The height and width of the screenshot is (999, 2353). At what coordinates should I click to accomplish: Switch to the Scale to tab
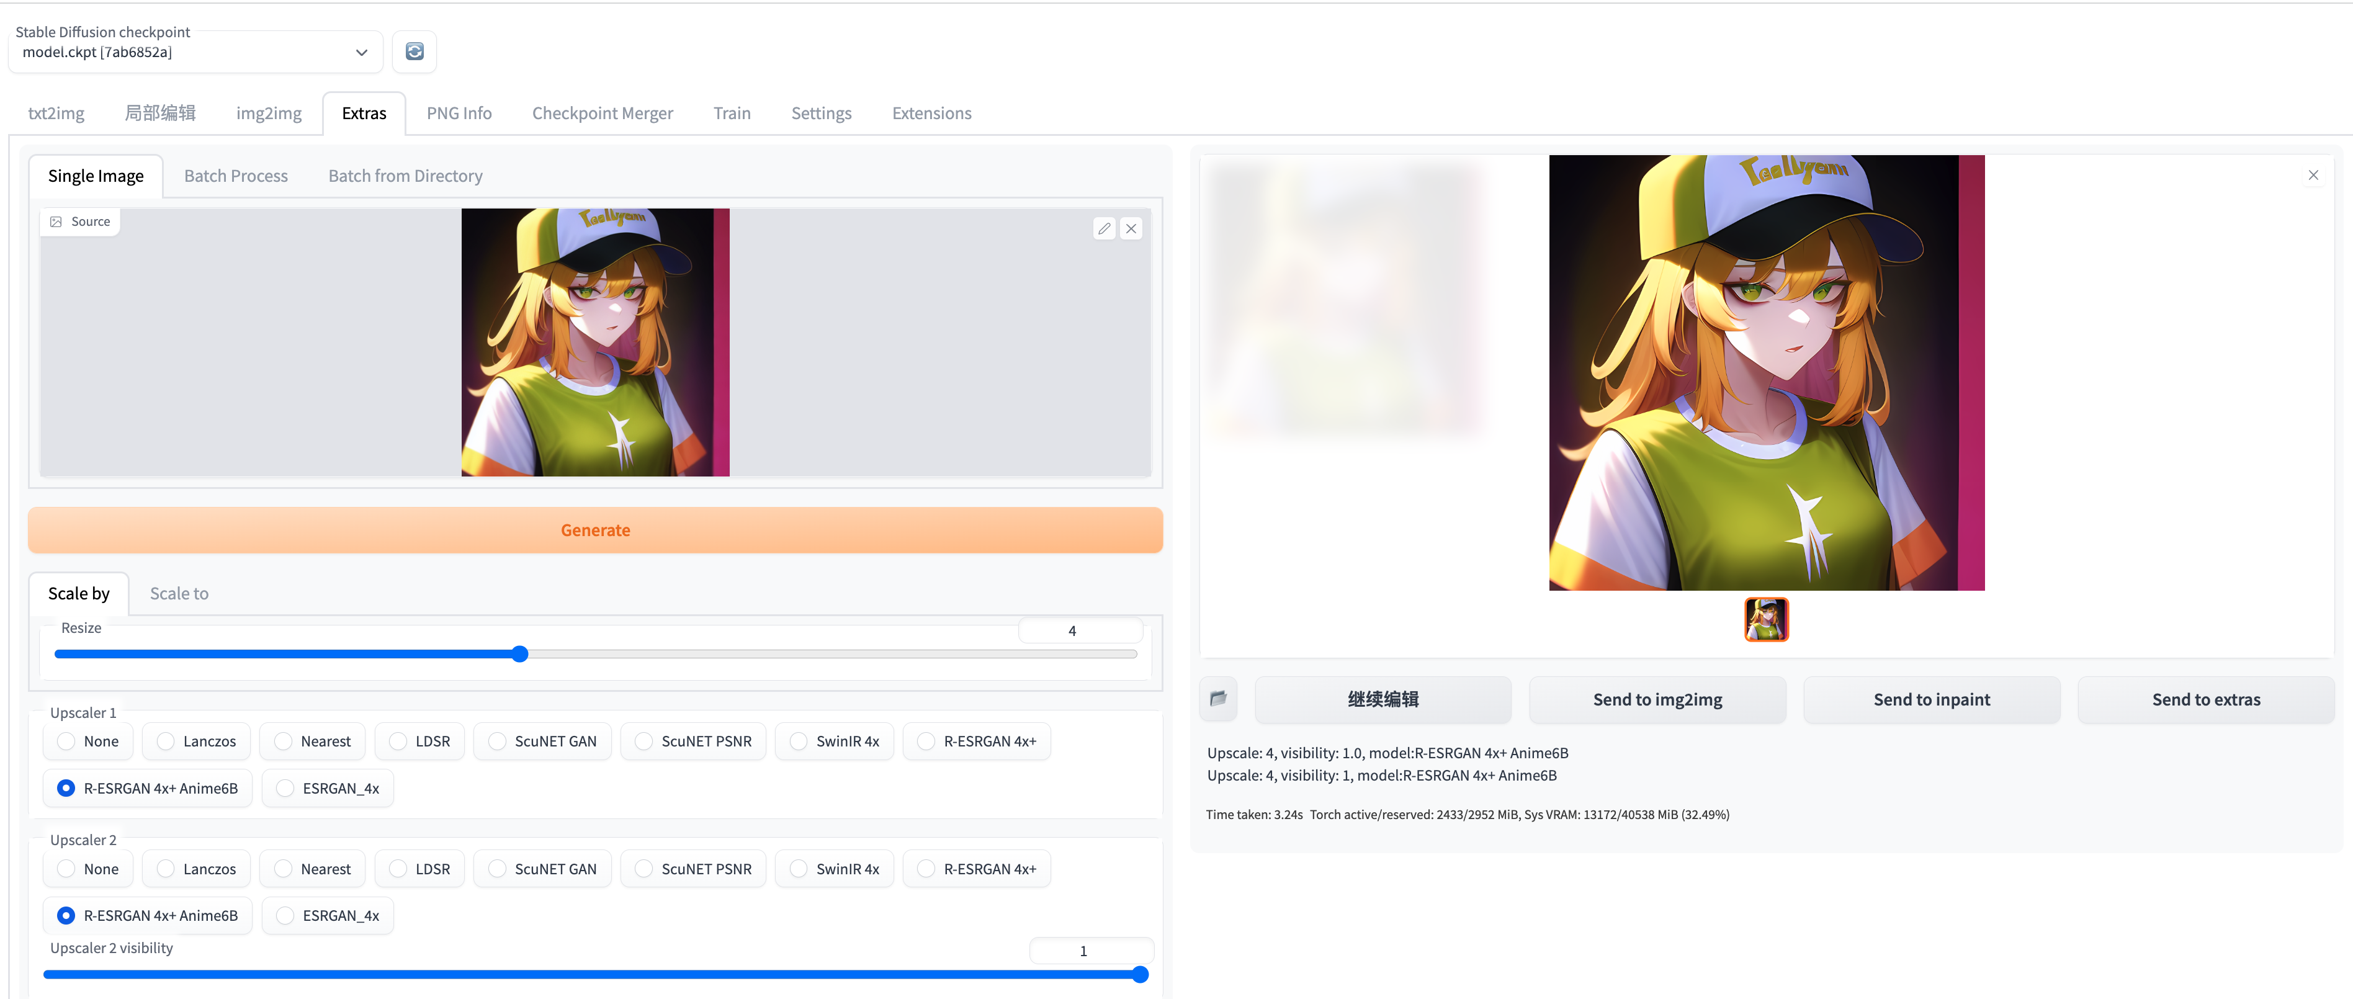179,594
